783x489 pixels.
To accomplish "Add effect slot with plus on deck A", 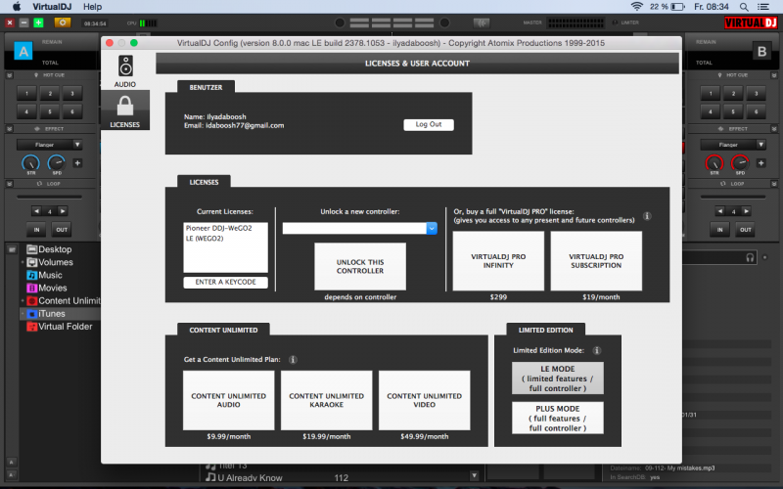I will 77,163.
